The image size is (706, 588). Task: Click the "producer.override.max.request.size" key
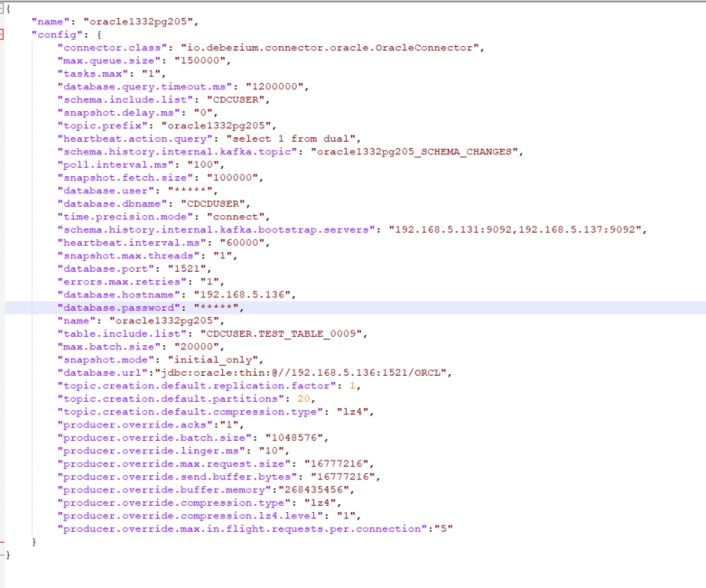click(174, 464)
